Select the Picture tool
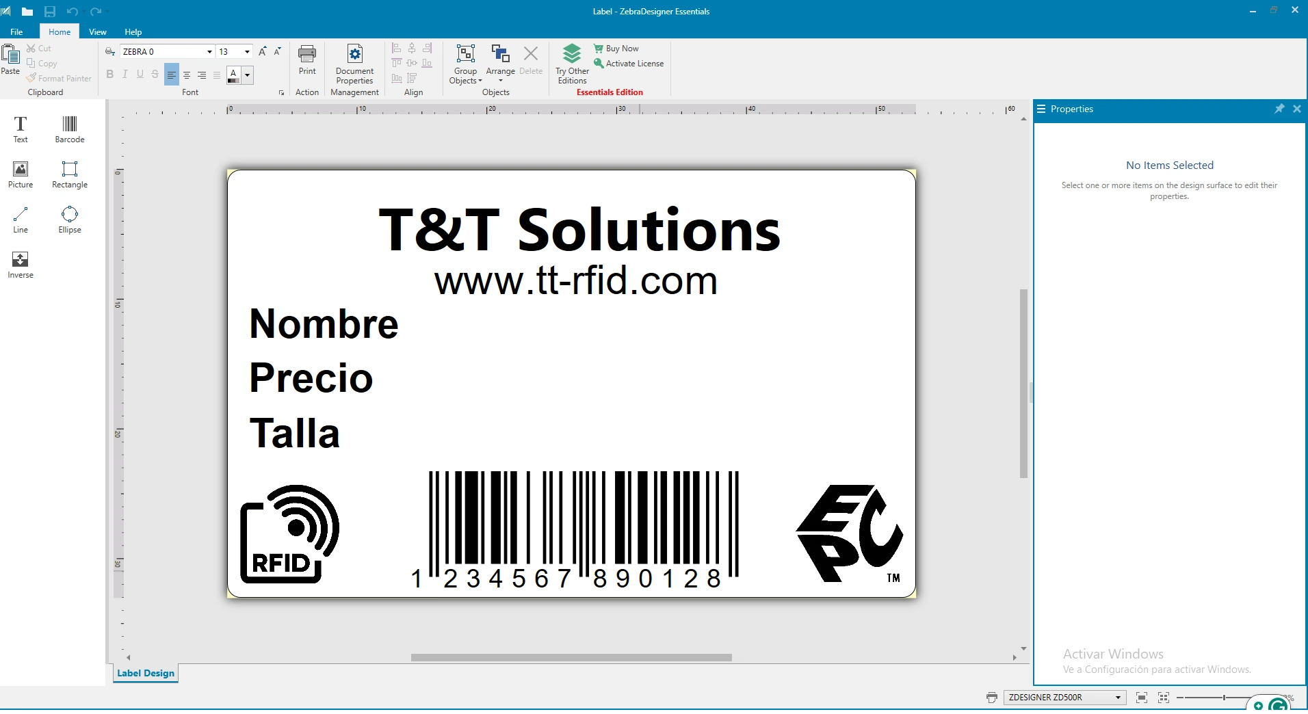This screenshot has width=1308, height=714. pos(21,174)
